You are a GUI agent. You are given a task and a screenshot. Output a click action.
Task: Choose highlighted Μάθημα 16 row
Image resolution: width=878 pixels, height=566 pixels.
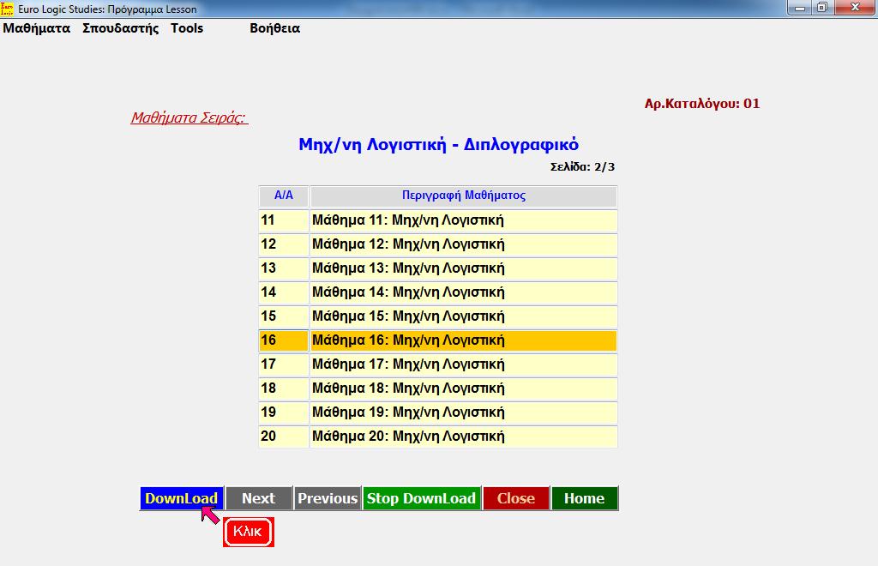pos(463,340)
